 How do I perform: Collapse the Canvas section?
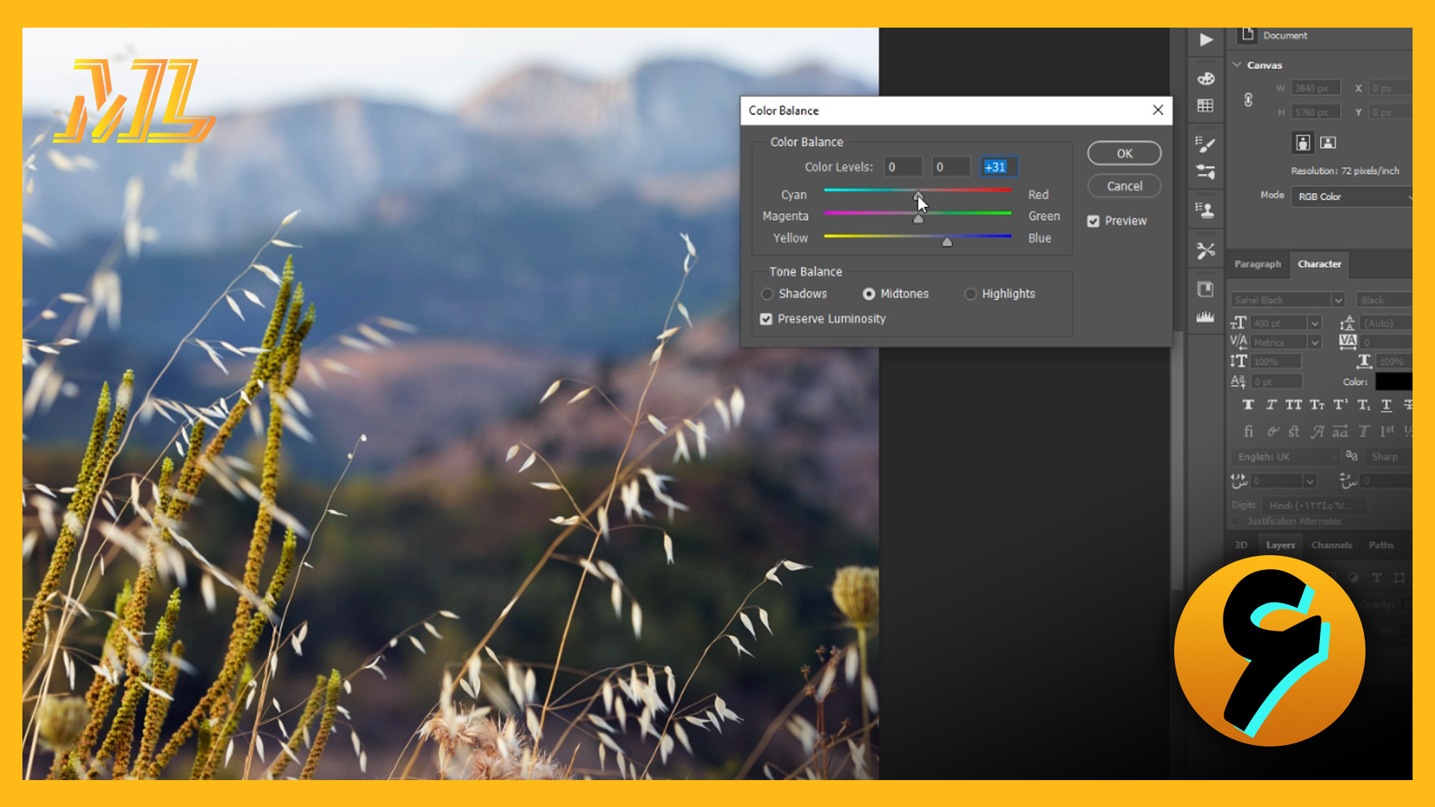[x=1238, y=65]
